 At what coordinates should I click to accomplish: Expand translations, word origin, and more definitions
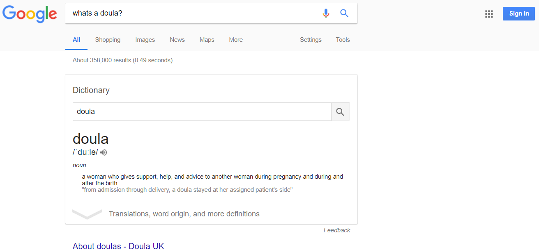184,214
